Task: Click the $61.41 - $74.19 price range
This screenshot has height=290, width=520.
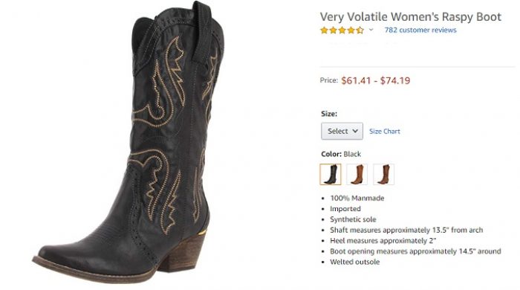Action: (376, 80)
